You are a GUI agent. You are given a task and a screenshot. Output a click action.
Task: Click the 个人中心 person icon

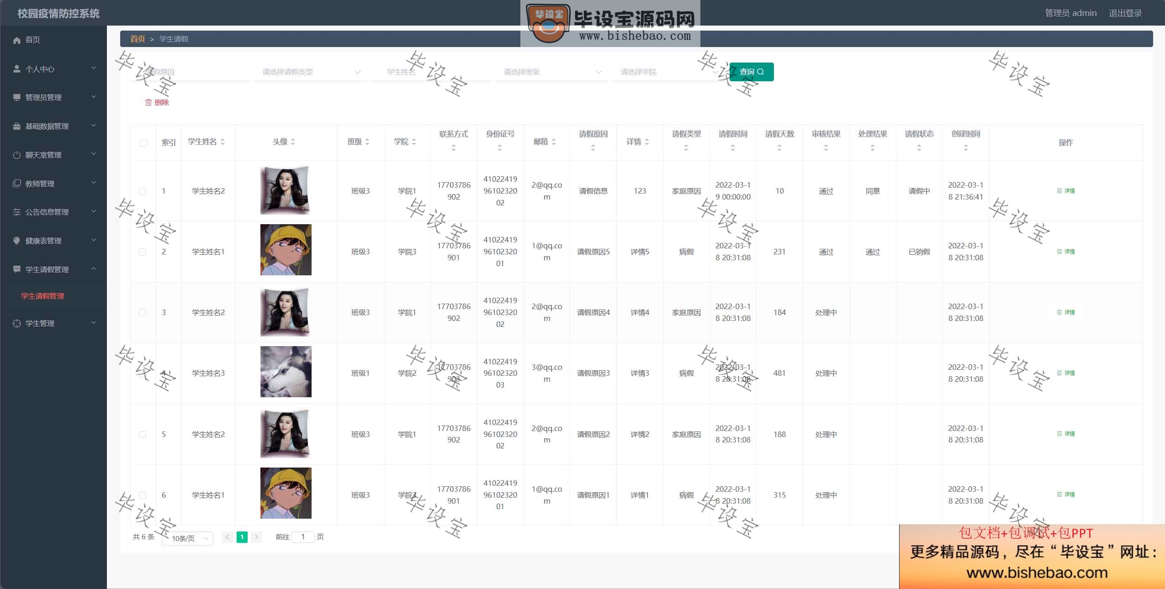tap(17, 69)
